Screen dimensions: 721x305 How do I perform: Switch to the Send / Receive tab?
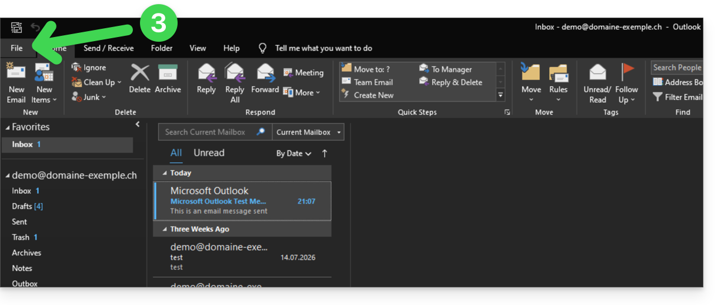108,48
